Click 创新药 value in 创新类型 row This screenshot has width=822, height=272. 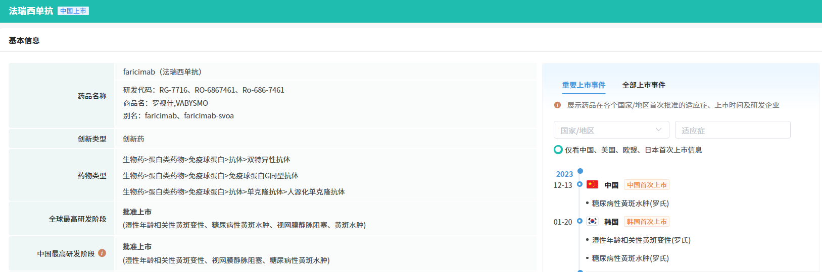point(133,139)
